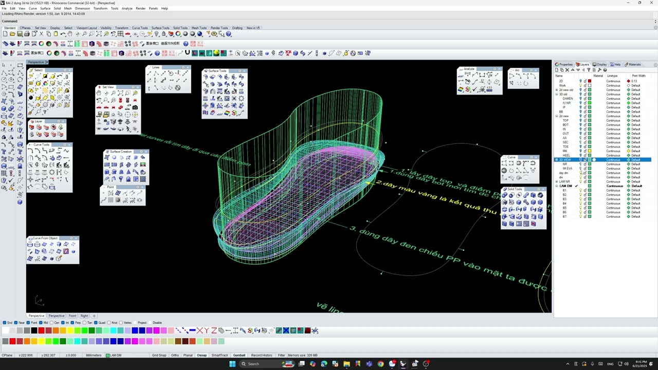Viewport: 658px width, 370px height.
Task: Open the Perspective viewport title dropdown
Action: coord(47,62)
